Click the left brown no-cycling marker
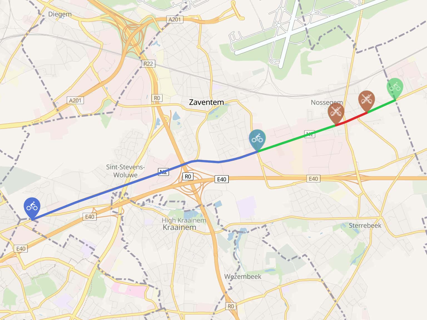The image size is (427, 320). [x=336, y=113]
